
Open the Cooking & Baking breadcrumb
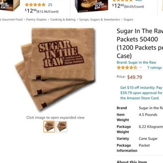click(x=63, y=20)
